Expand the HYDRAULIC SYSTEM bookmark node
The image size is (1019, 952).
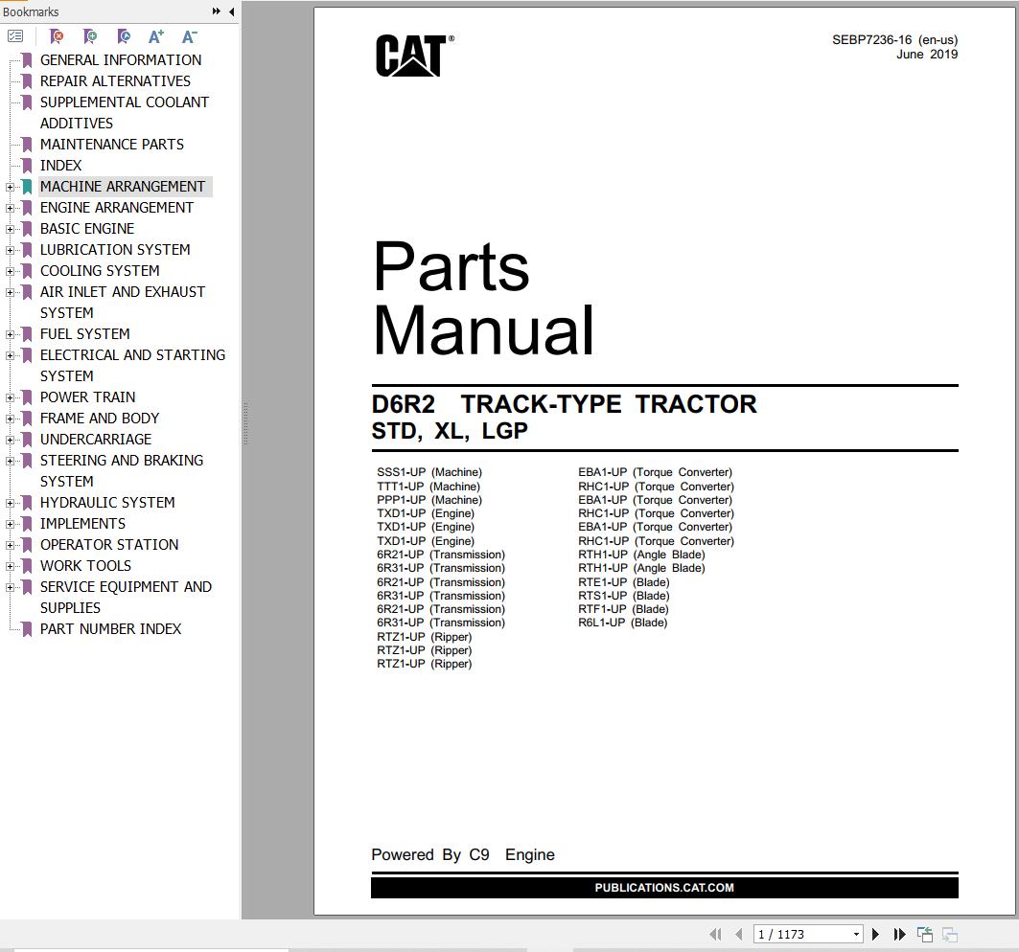[x=10, y=503]
